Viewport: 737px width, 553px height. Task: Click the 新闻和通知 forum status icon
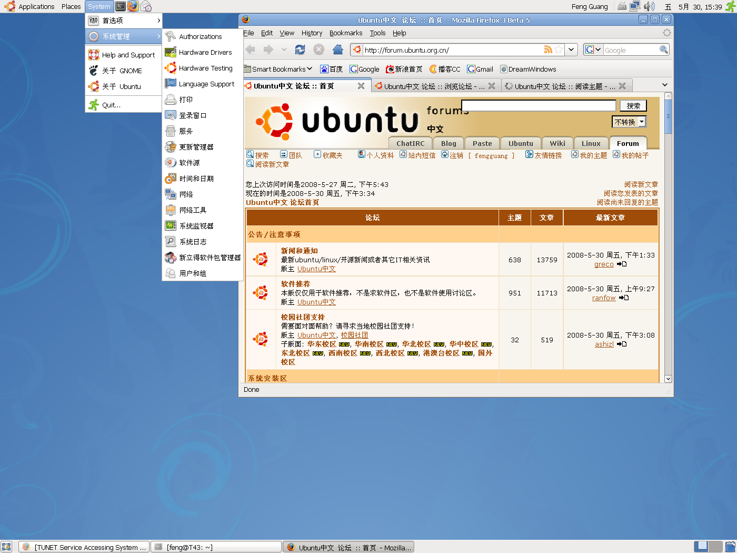[x=261, y=259]
